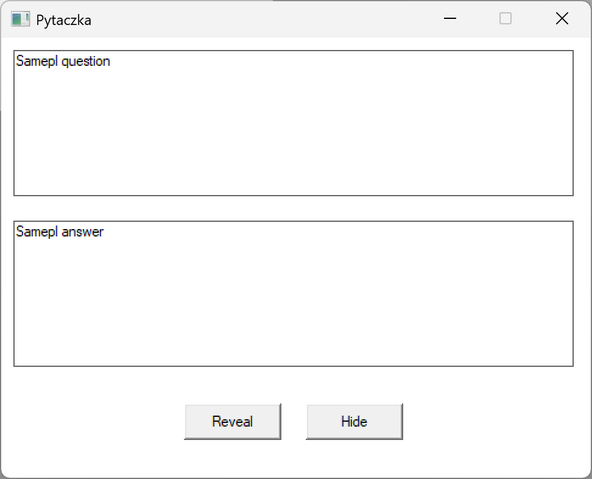Hide the currently shown answer
Image resolution: width=592 pixels, height=479 pixels.
pos(354,421)
